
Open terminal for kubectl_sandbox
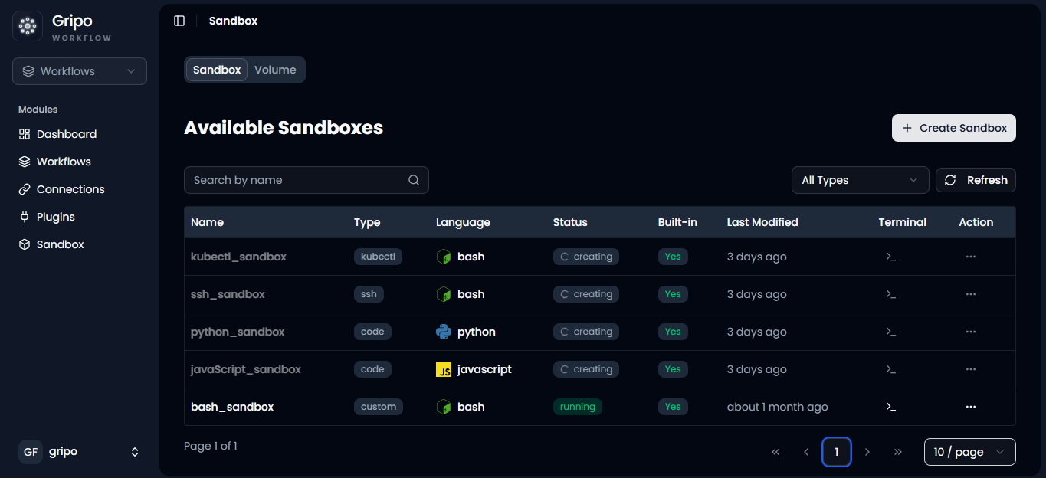pos(890,257)
